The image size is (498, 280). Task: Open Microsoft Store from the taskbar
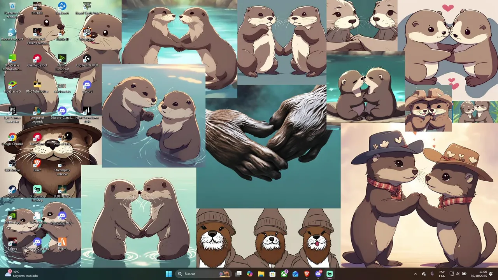click(x=273, y=274)
